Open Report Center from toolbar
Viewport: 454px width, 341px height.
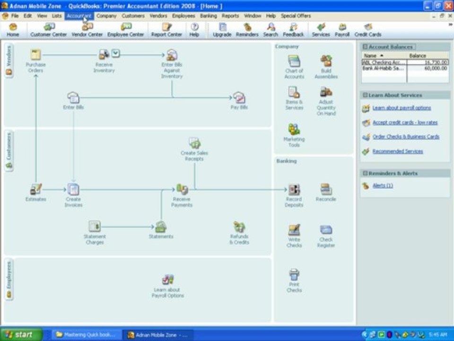(166, 30)
